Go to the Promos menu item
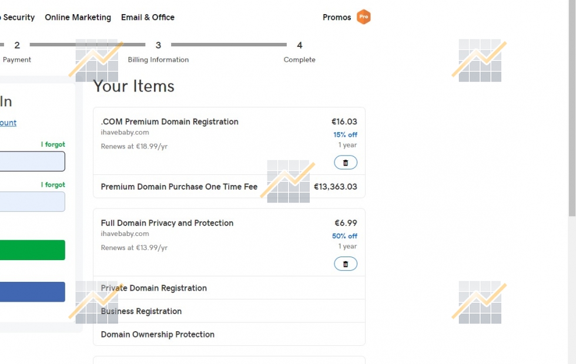576x364 pixels. point(337,17)
